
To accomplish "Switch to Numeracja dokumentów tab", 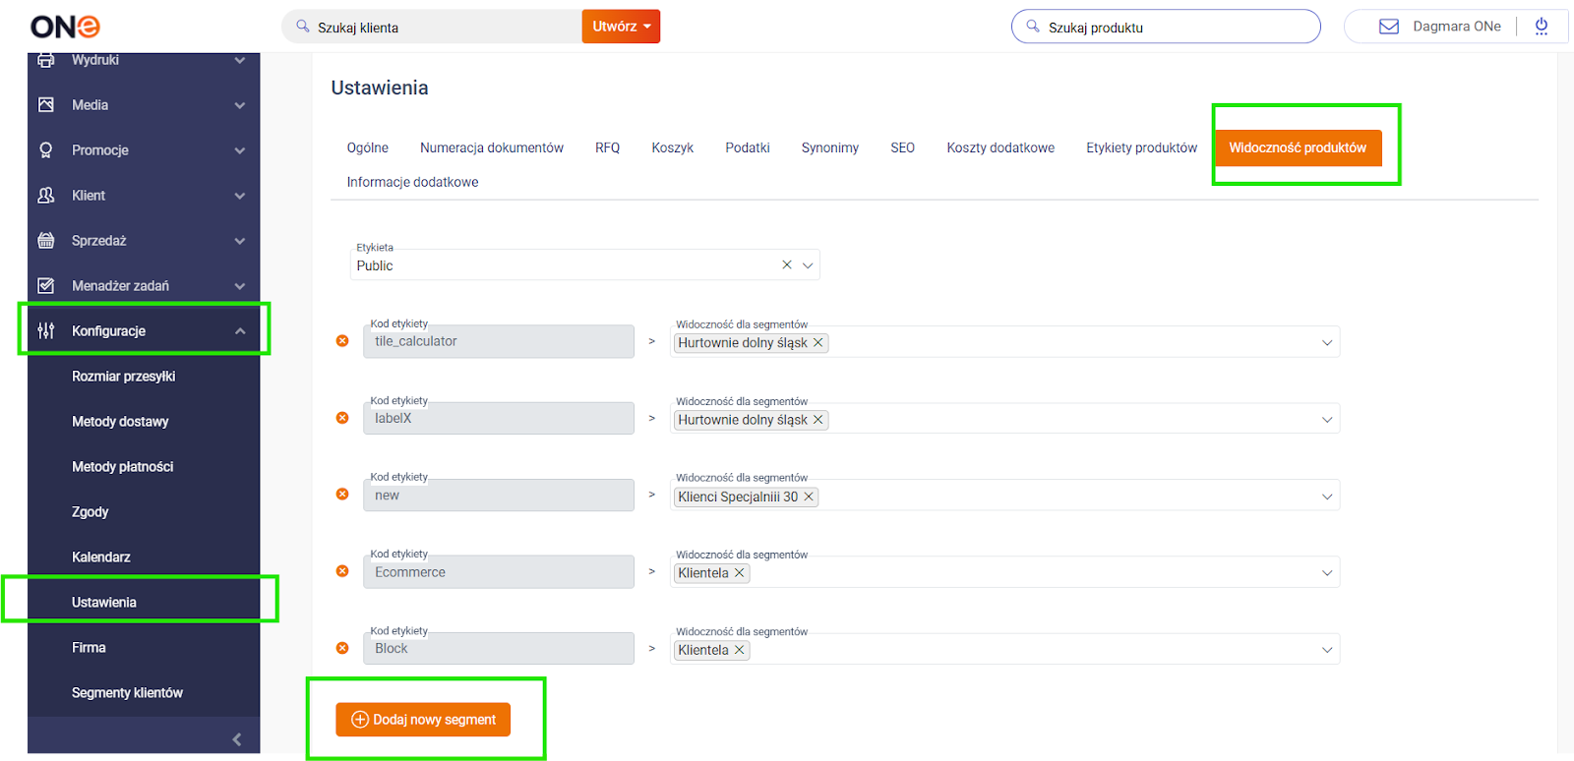I will 492,147.
